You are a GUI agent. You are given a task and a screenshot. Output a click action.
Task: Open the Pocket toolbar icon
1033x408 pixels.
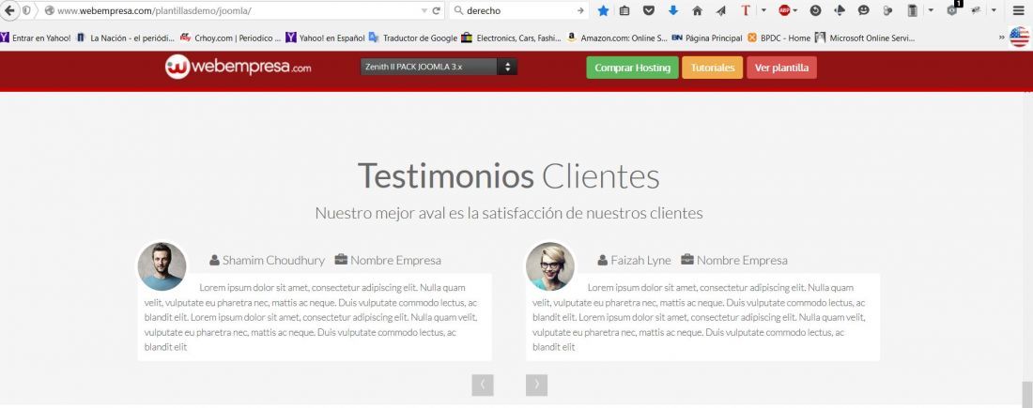tap(649, 10)
